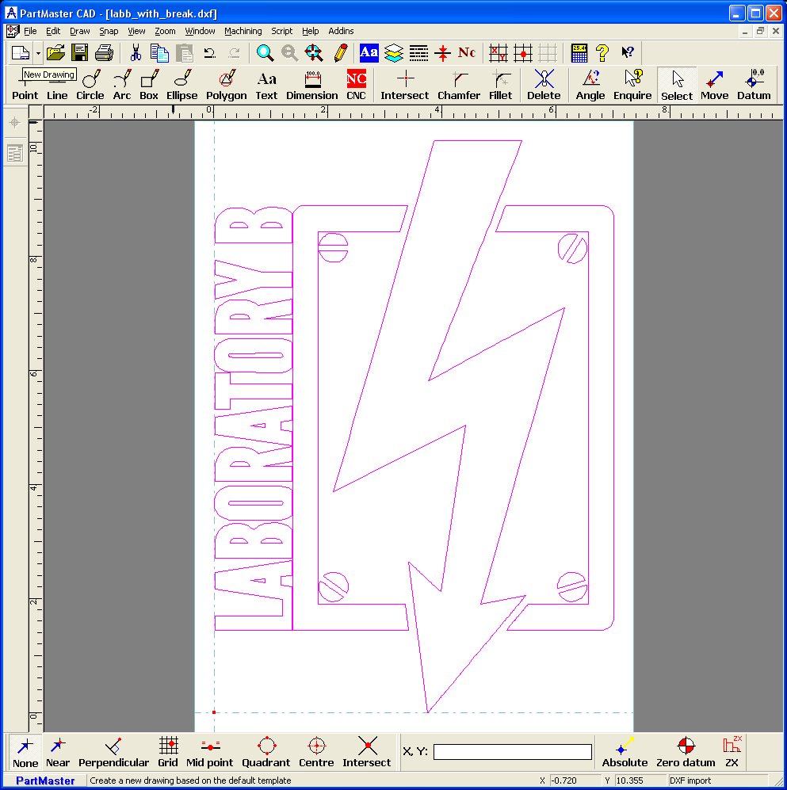The height and width of the screenshot is (790, 787).
Task: Select the Chamfer tool
Action: tap(459, 85)
